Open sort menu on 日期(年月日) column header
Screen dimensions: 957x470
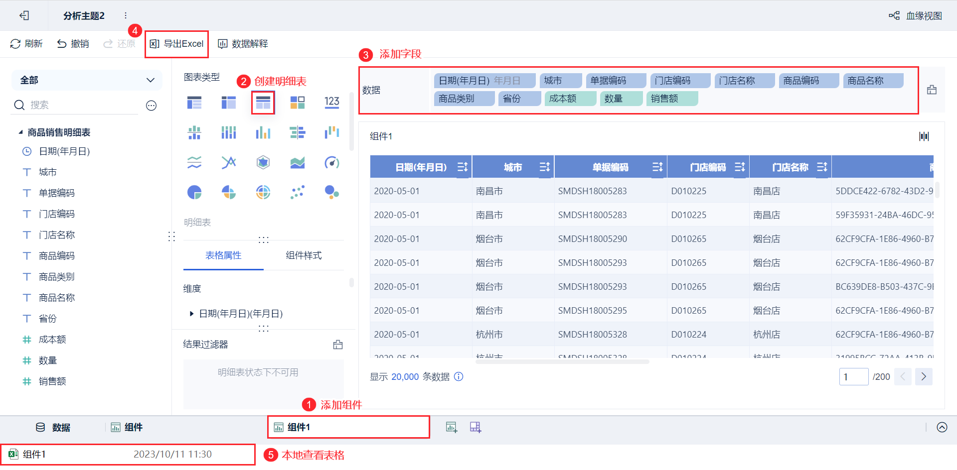tap(463, 167)
